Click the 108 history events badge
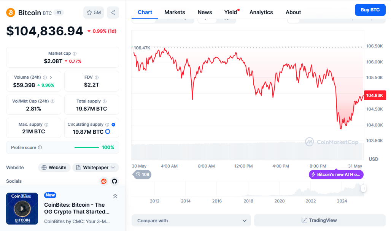391x231 pixels. point(142,174)
